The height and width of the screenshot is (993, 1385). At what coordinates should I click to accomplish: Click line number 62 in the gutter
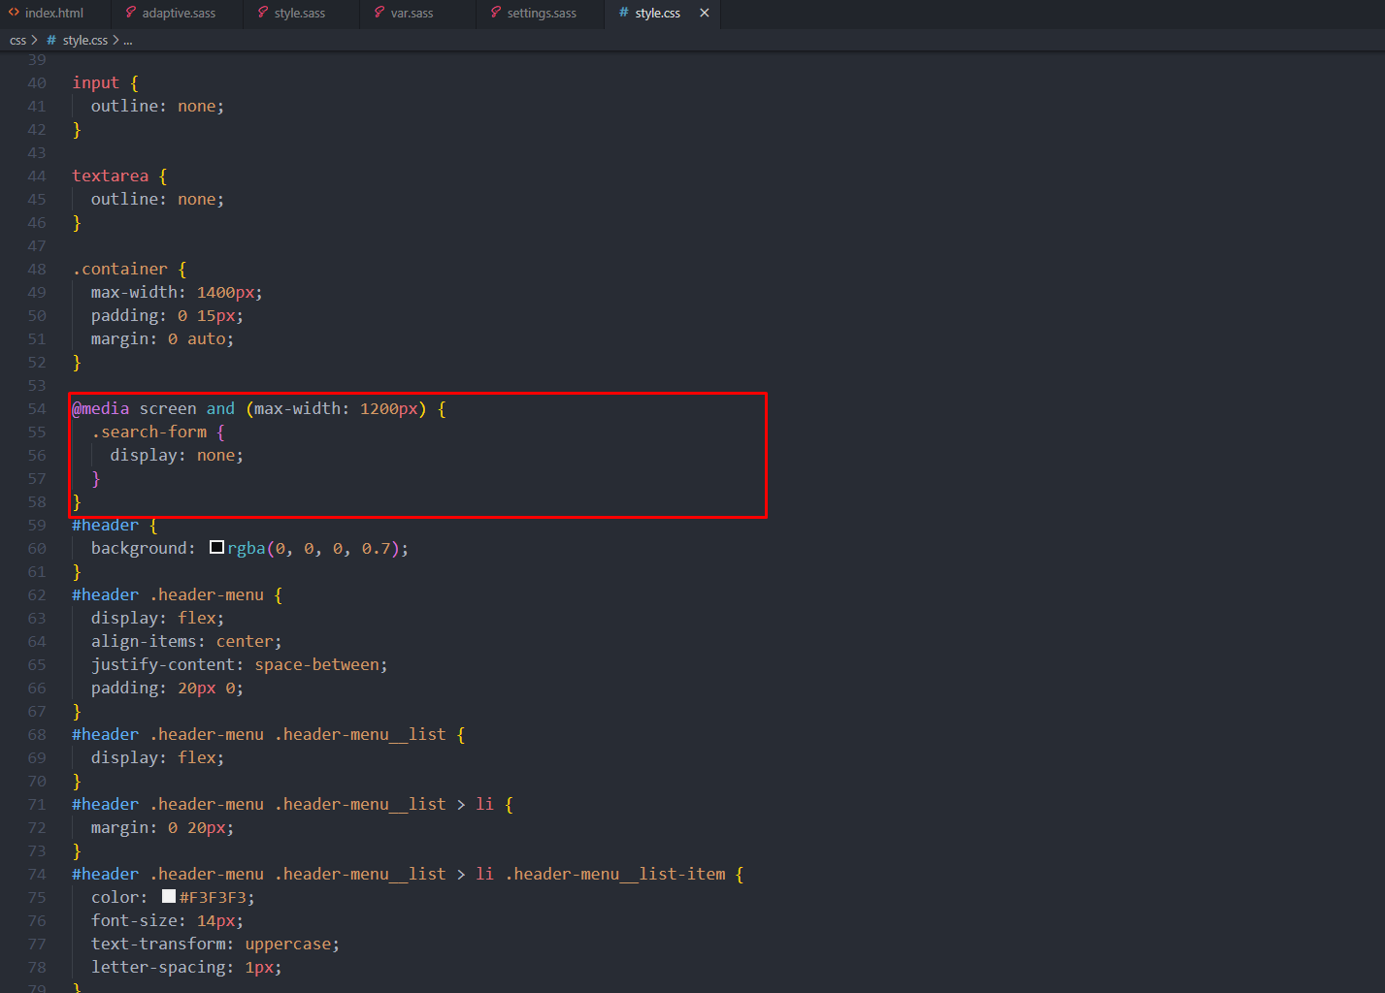[x=37, y=595]
